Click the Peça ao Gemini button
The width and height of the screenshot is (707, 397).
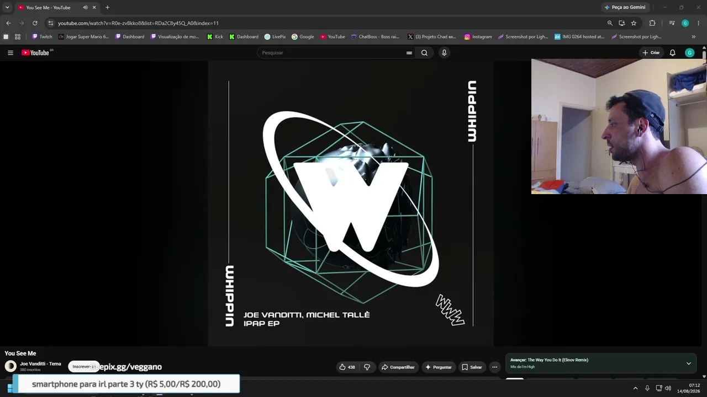point(625,7)
